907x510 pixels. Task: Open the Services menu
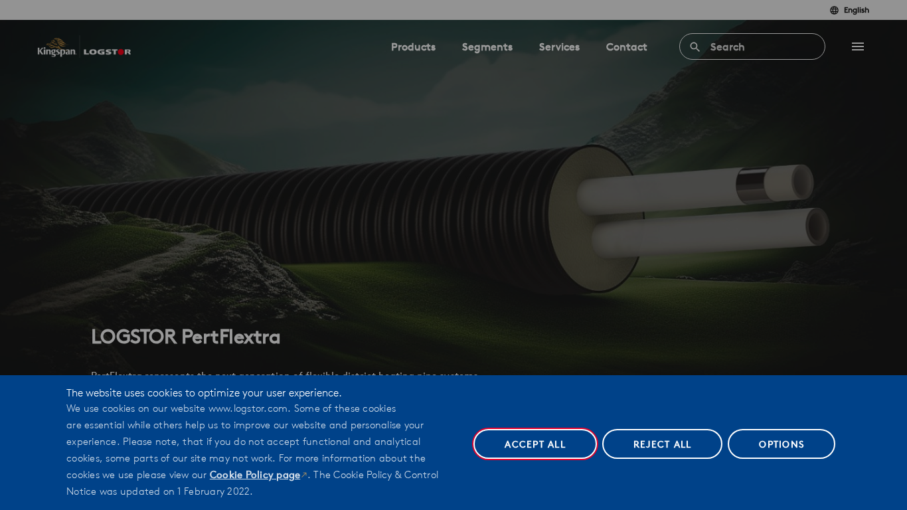pyautogui.click(x=559, y=47)
